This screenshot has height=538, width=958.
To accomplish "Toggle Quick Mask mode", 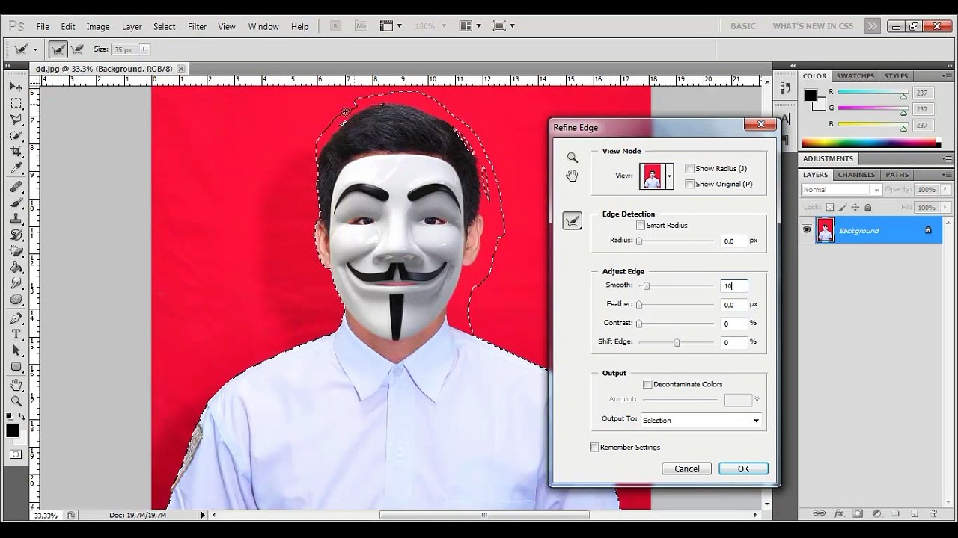I will pos(16,454).
